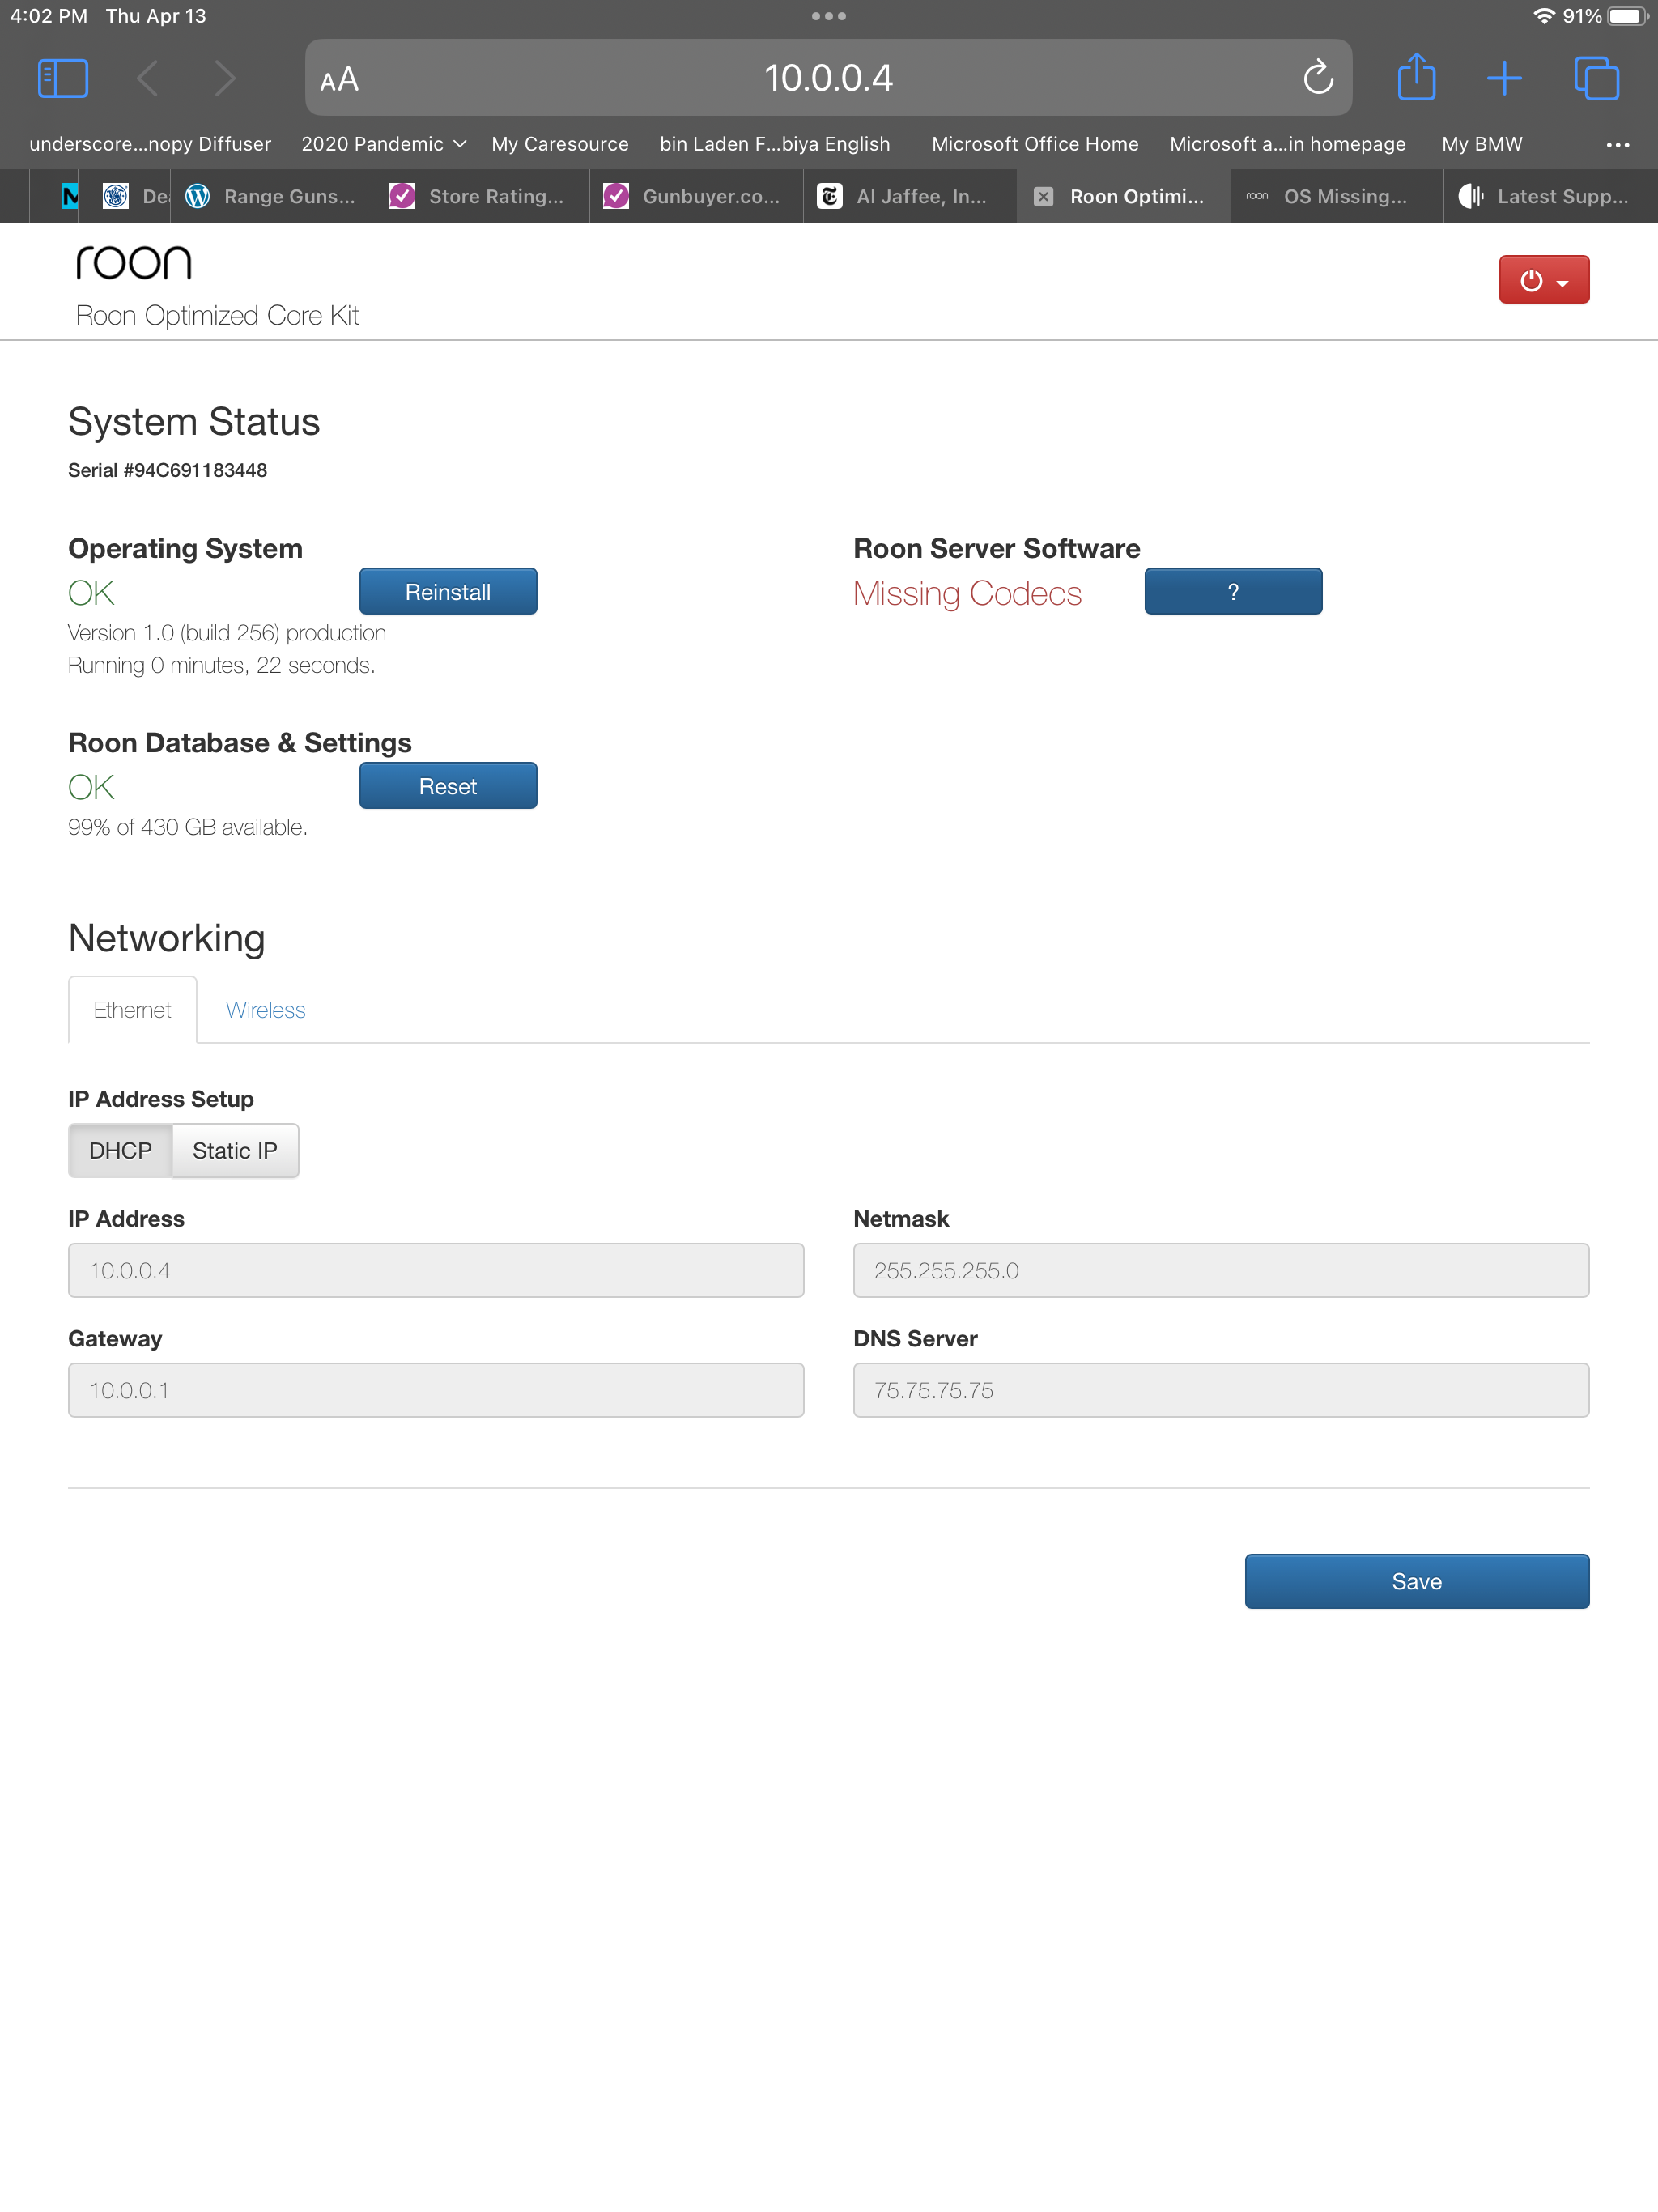Open the share sheet icon
The height and width of the screenshot is (2212, 1658).
point(1416,78)
